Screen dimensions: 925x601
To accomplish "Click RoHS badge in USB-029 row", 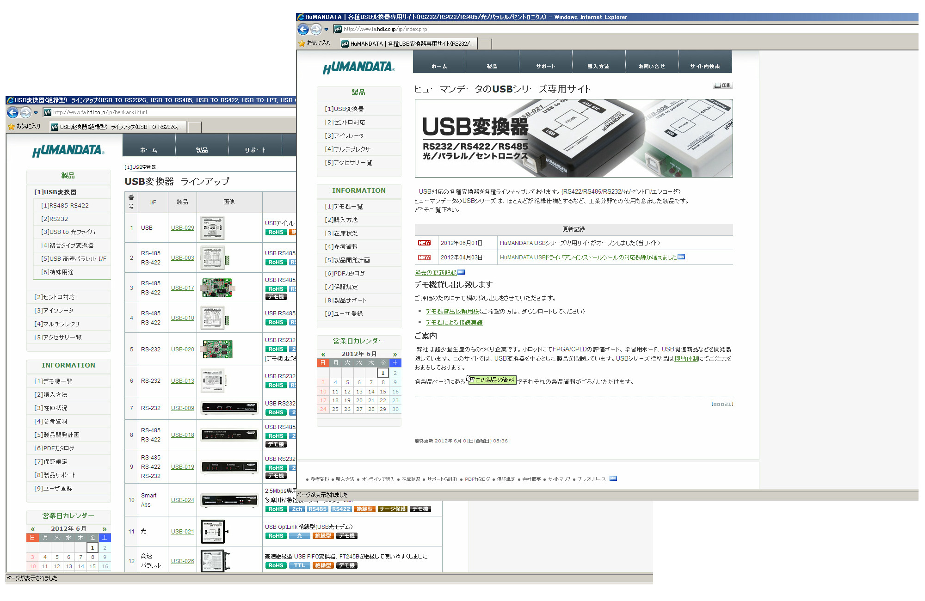I will click(x=276, y=233).
